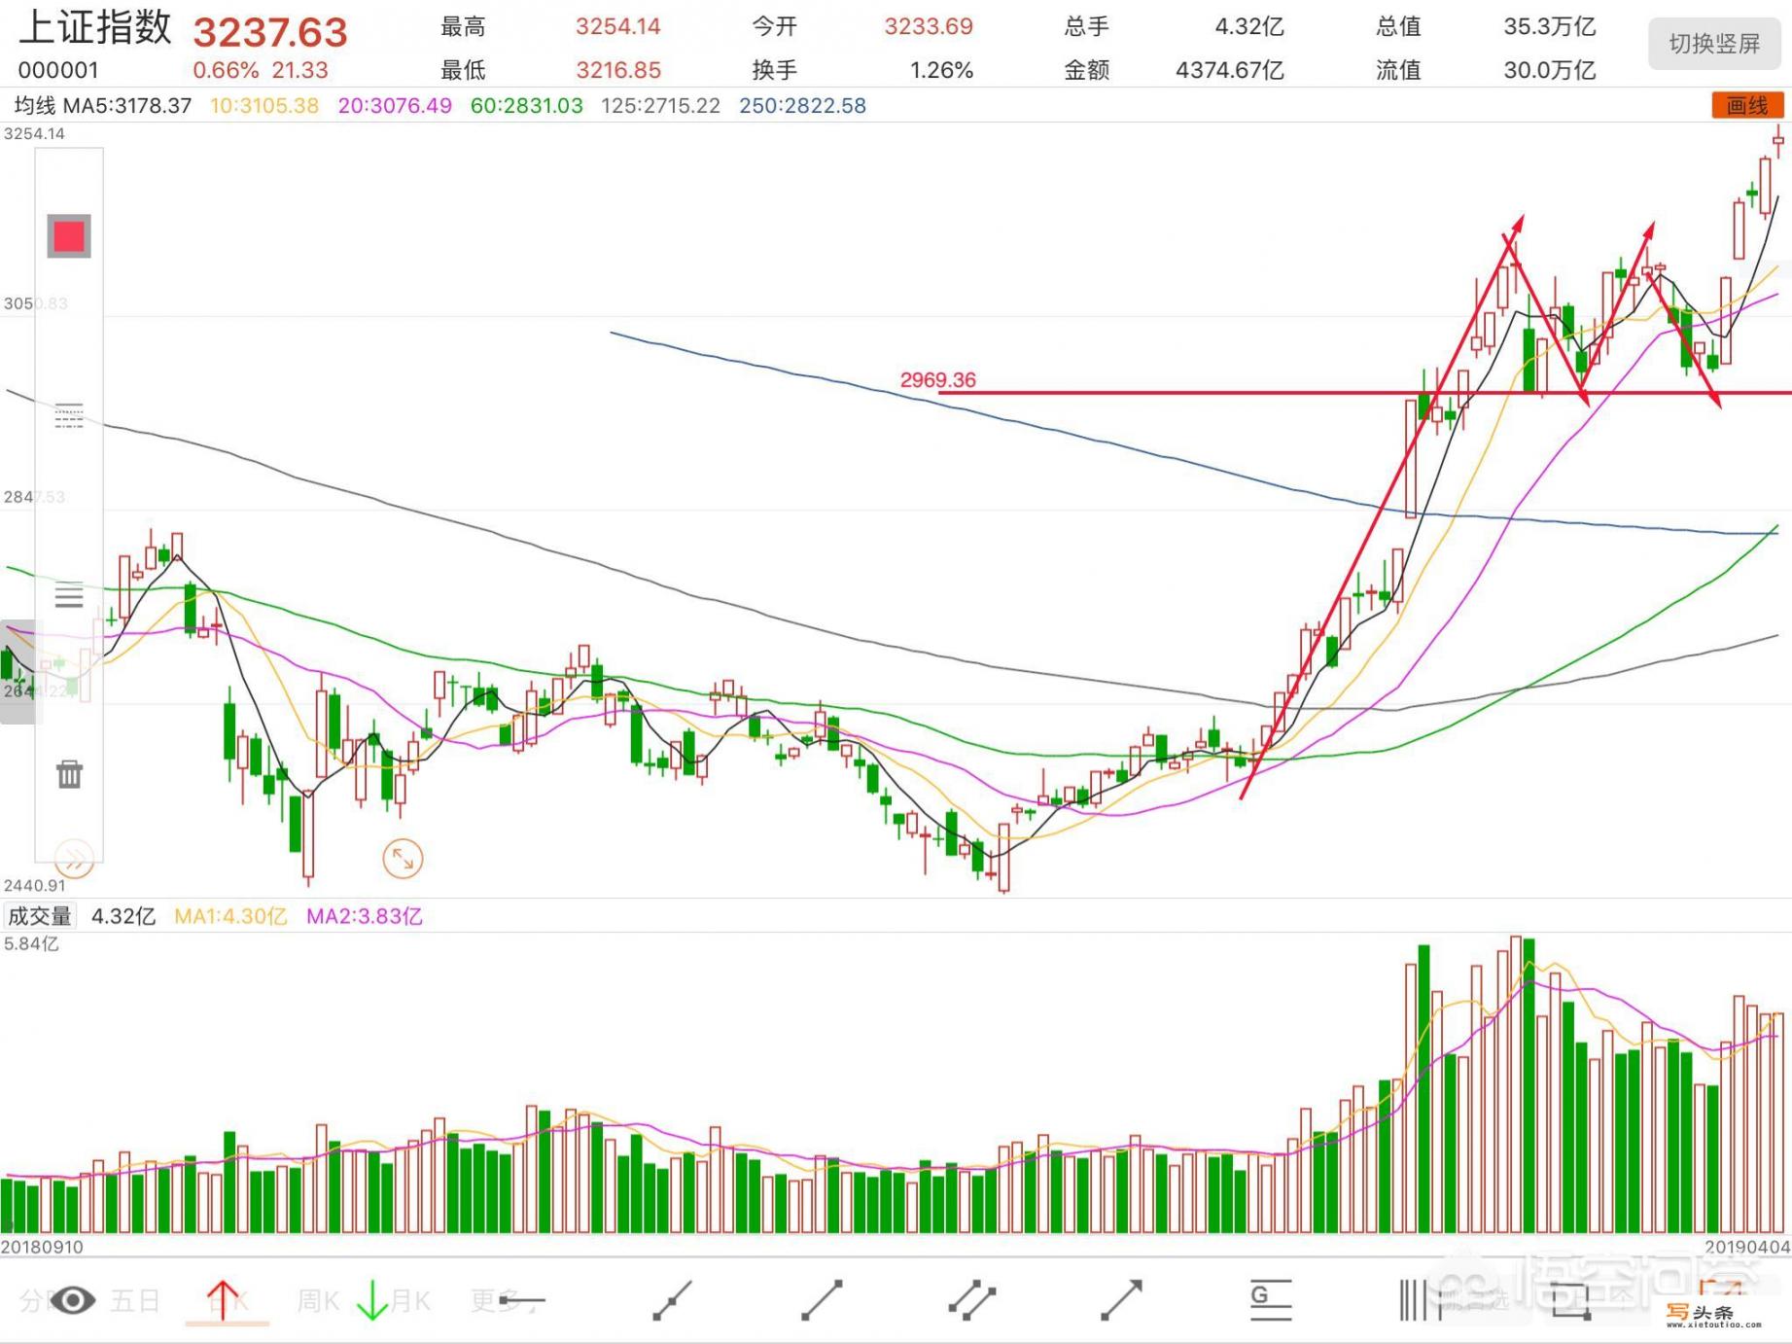The image size is (1792, 1344).
Task: Choose the vertical period lines tool
Action: 1420,1300
